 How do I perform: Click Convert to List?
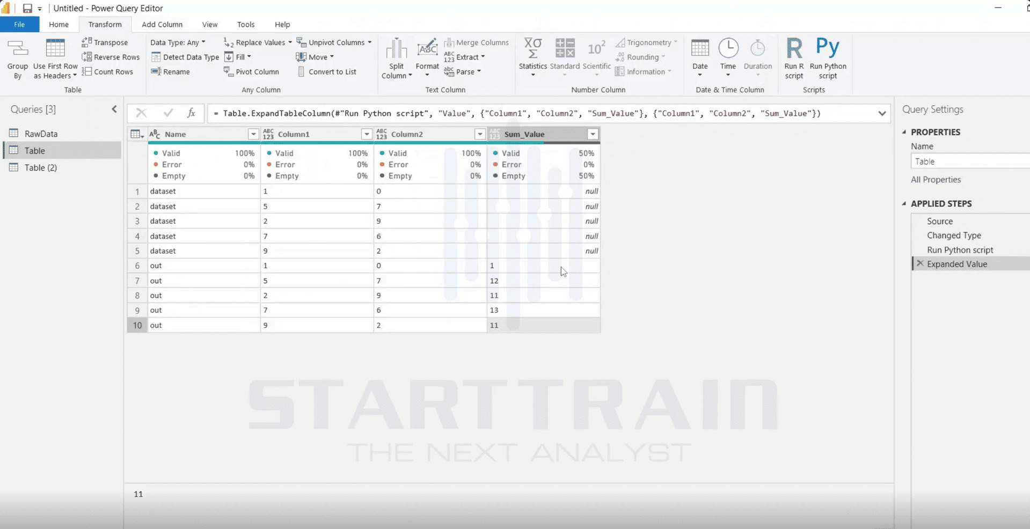tap(326, 71)
